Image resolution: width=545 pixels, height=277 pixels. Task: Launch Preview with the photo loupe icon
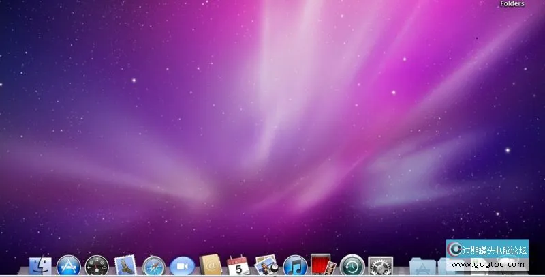coord(266,265)
